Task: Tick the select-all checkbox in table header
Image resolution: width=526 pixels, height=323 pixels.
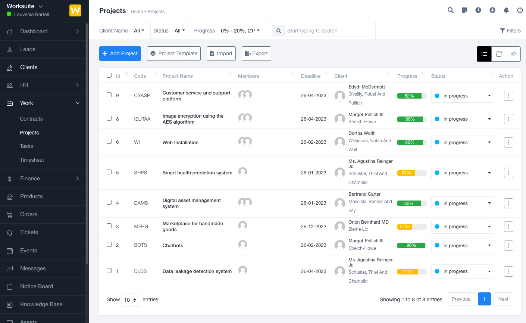Action: tap(109, 75)
